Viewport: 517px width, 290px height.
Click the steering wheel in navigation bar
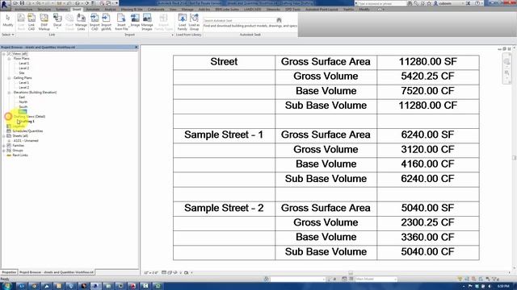pyautogui.click(x=506, y=62)
